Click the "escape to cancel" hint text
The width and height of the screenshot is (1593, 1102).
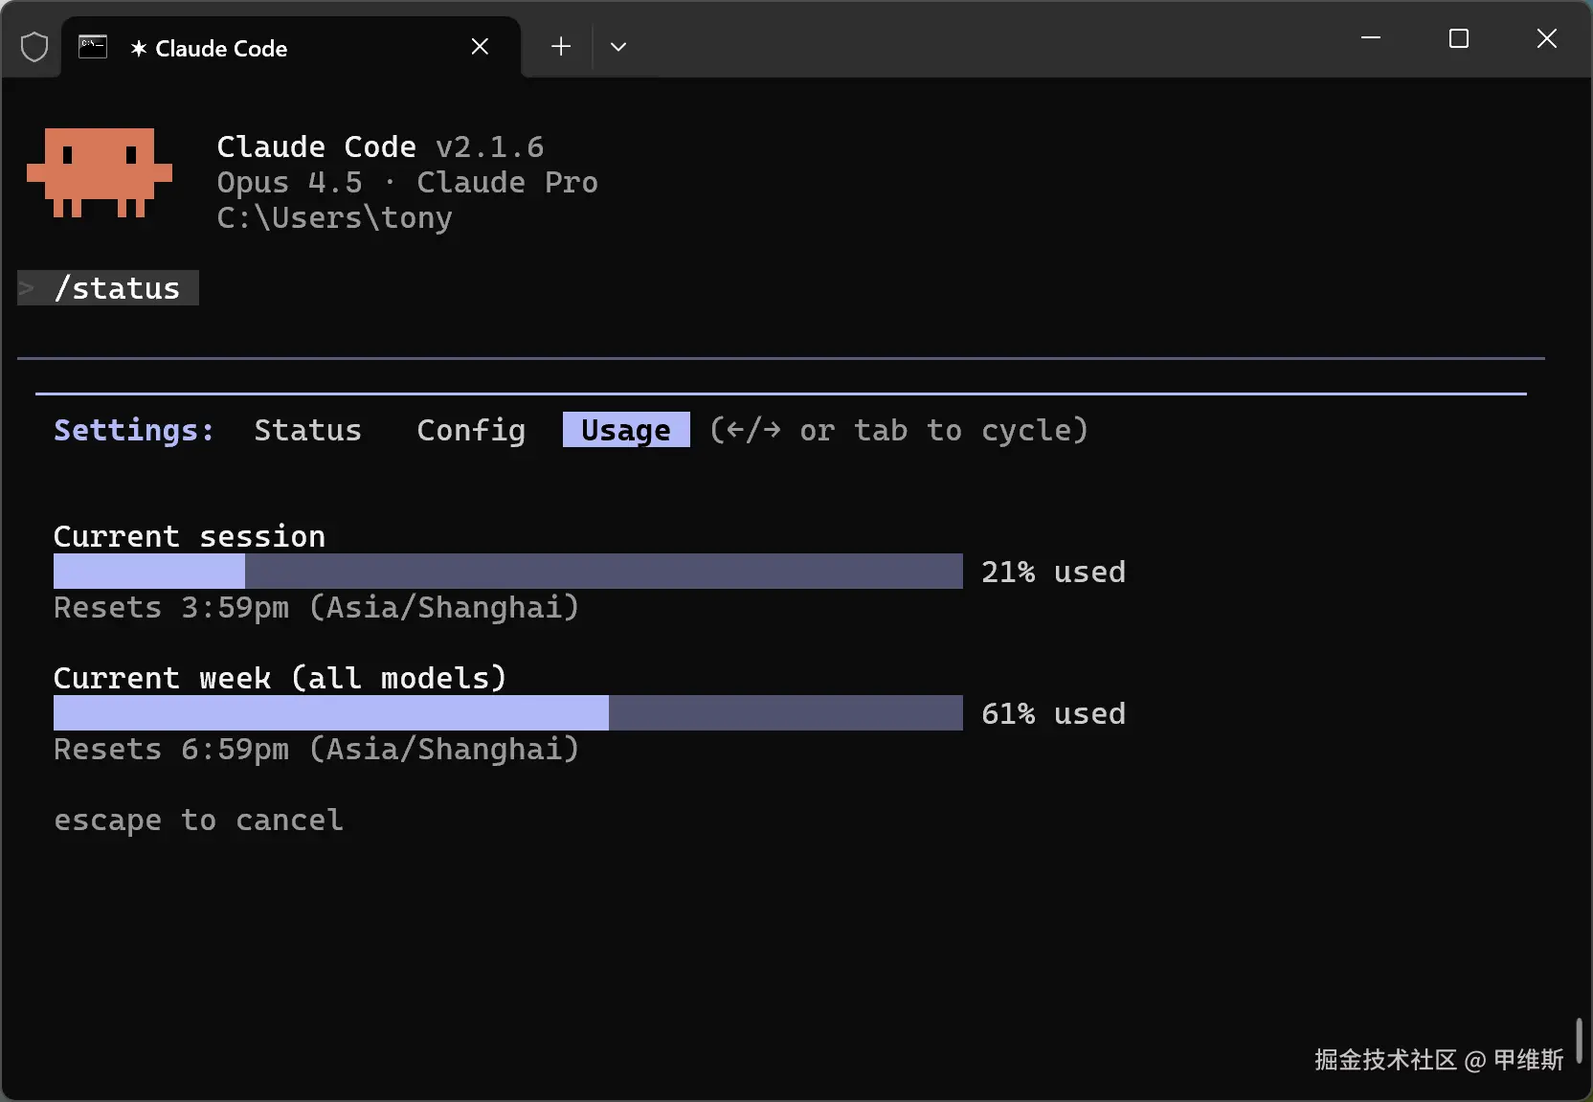click(198, 821)
